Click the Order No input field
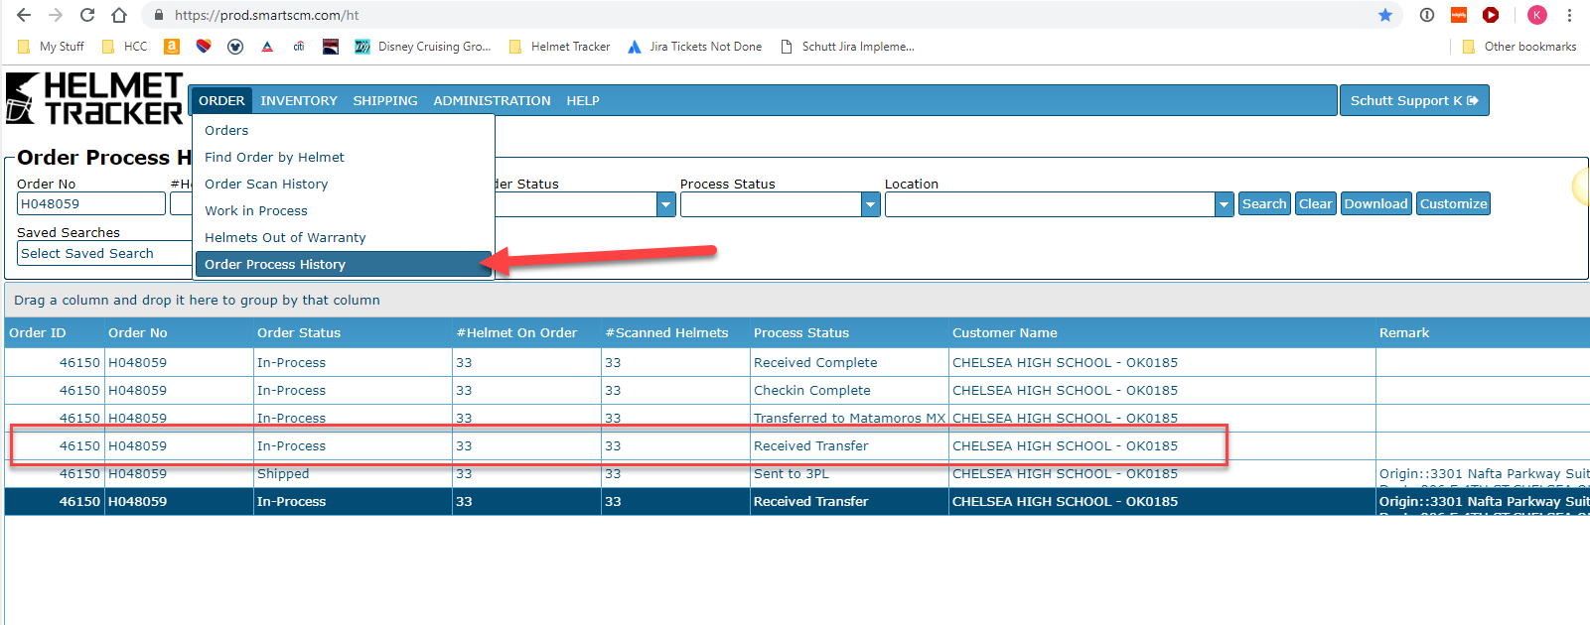Screen dimensions: 1590x625 (91, 203)
